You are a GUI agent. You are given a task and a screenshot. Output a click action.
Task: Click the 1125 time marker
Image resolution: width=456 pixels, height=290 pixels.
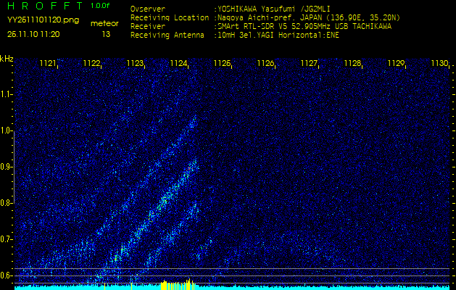[x=222, y=63]
